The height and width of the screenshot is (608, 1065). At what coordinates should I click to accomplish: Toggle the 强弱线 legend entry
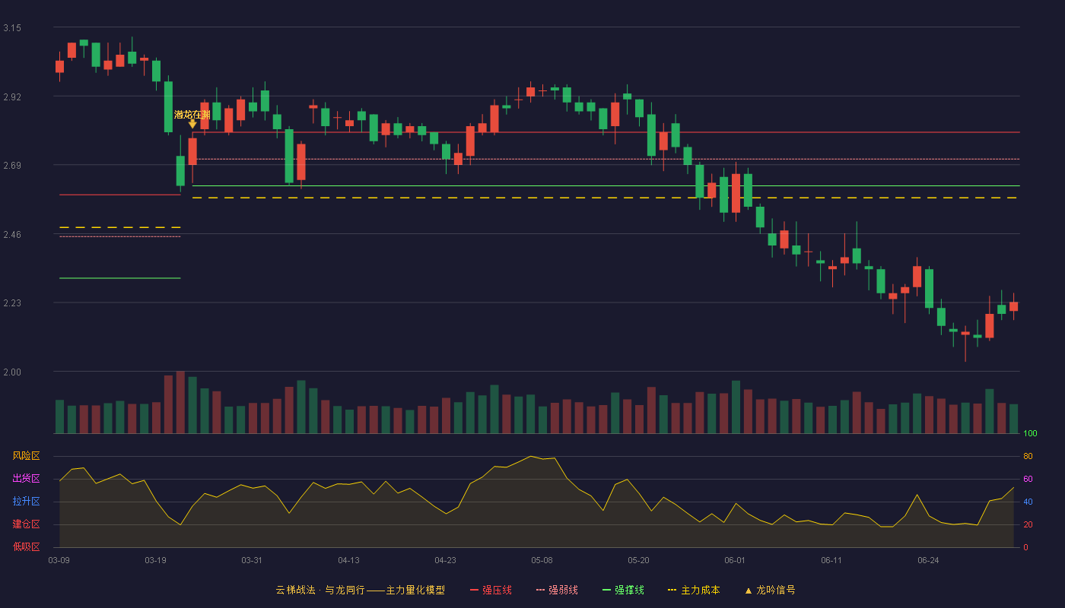click(557, 590)
